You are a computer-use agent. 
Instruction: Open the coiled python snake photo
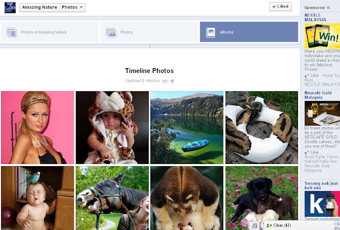click(x=262, y=127)
